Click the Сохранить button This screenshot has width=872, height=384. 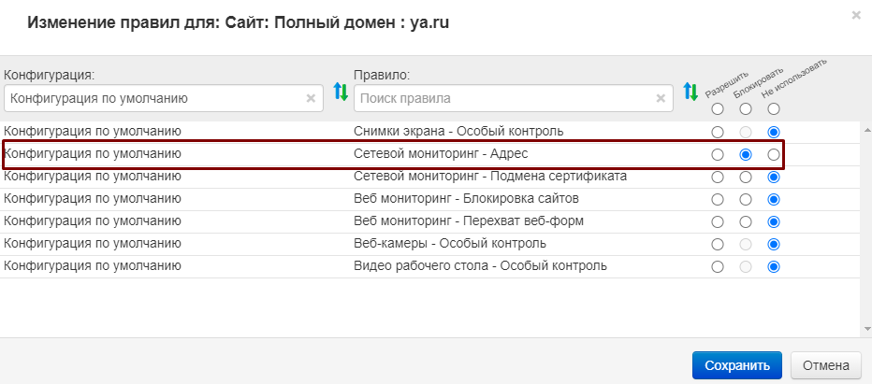pos(736,365)
